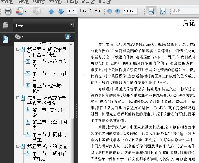Open the zoom level dropdown arrow

pos(139,11)
